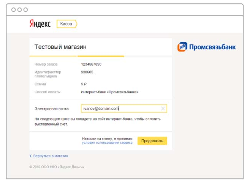Click the Номер заказа label
The height and width of the screenshot is (184, 250).
(x=46, y=64)
